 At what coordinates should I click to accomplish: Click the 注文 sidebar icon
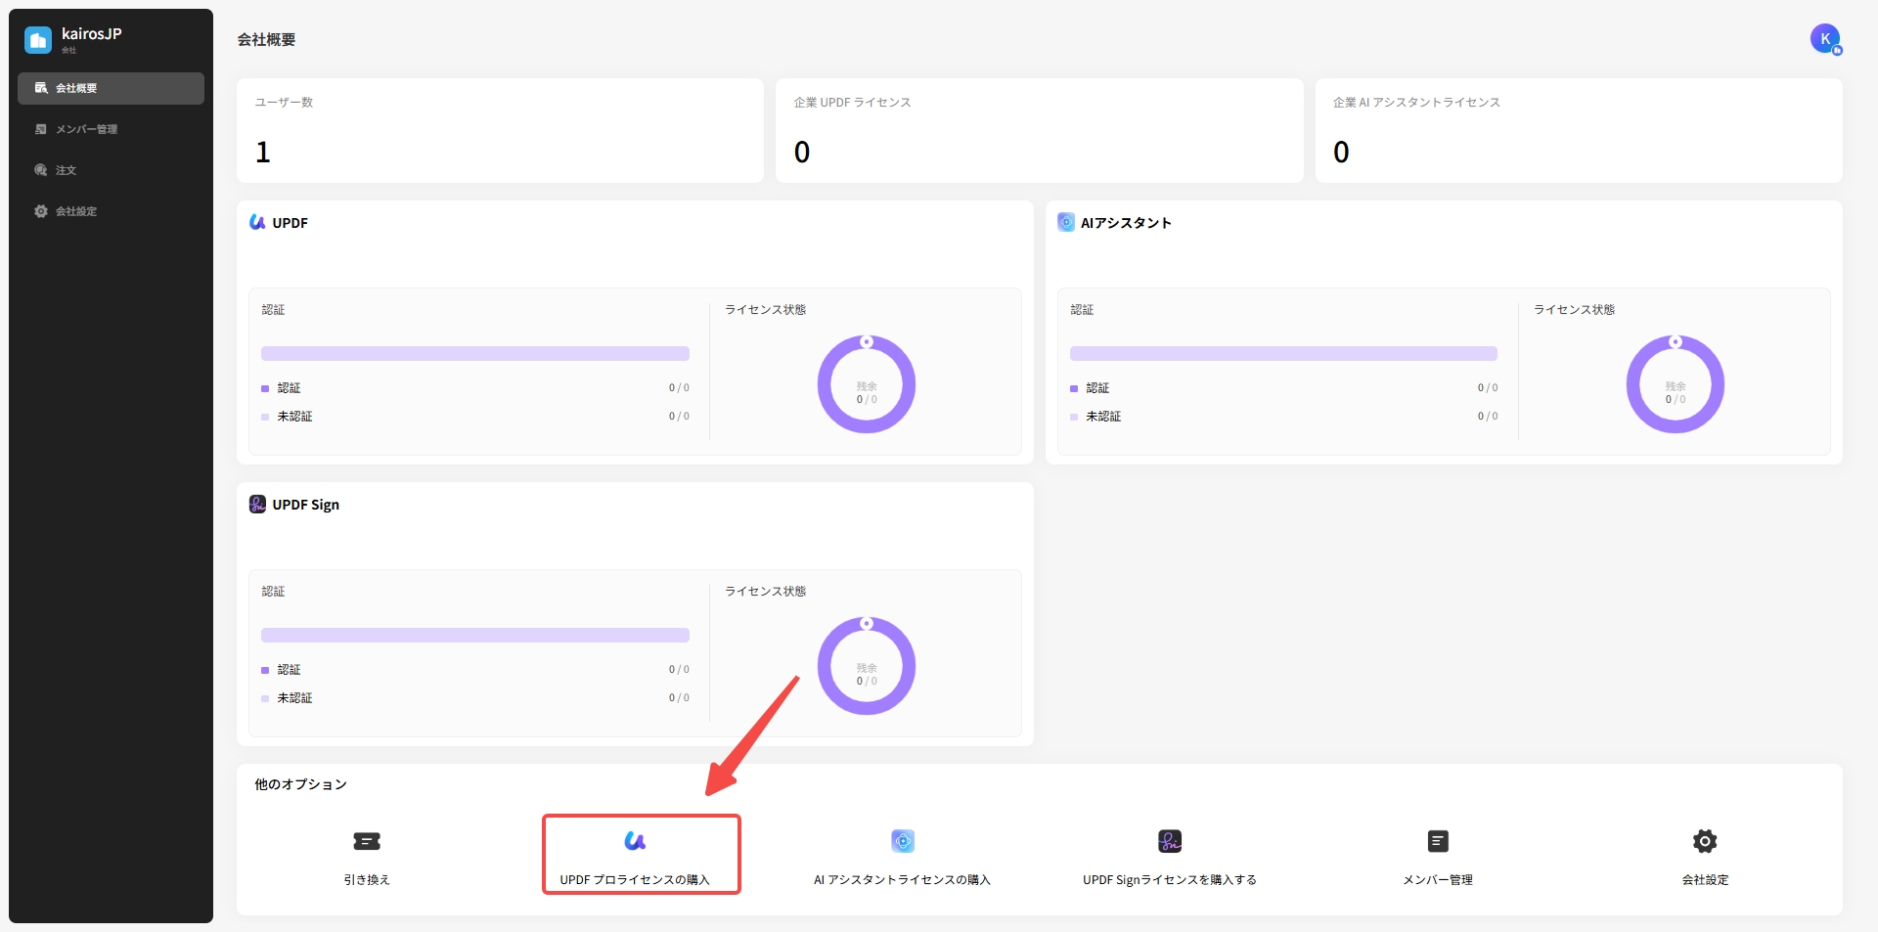click(x=41, y=170)
